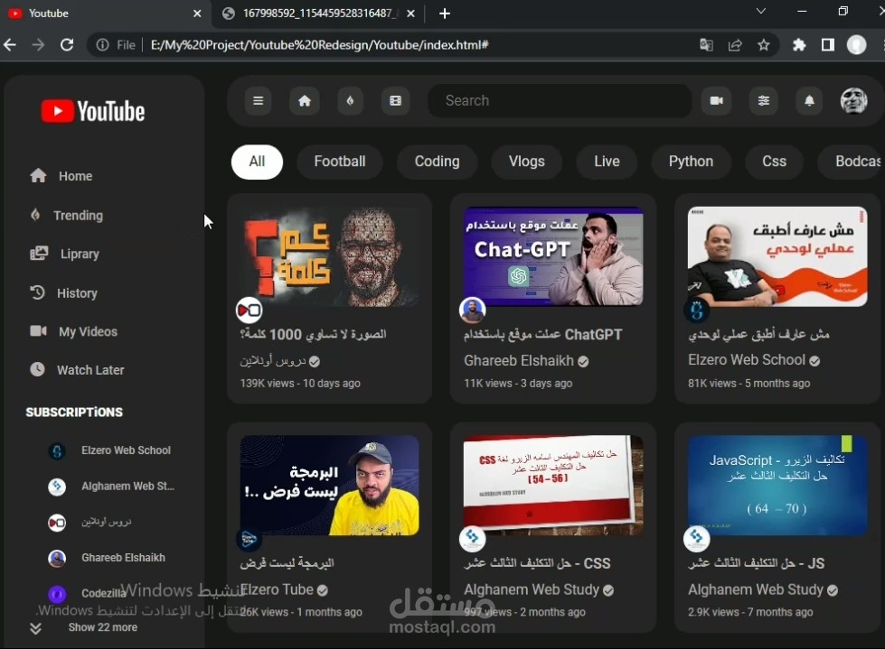
Task: Click Show 22 more in subscriptions
Action: pos(103,627)
